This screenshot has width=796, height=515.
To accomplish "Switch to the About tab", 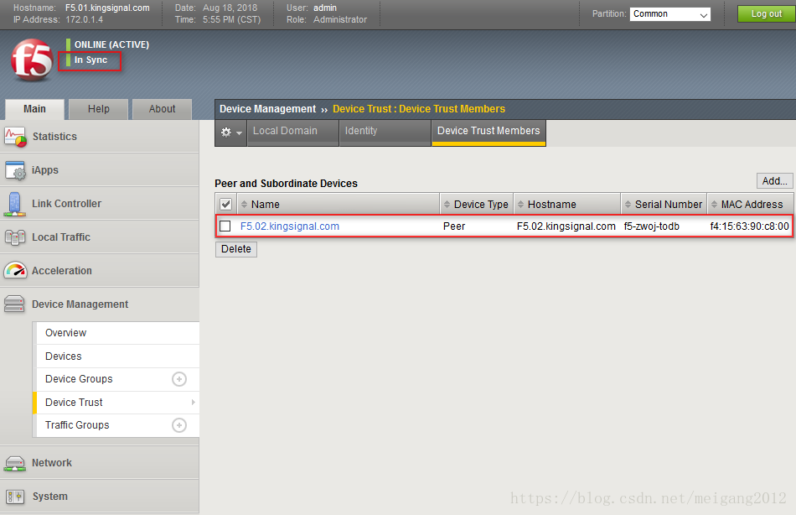I will tap(162, 109).
